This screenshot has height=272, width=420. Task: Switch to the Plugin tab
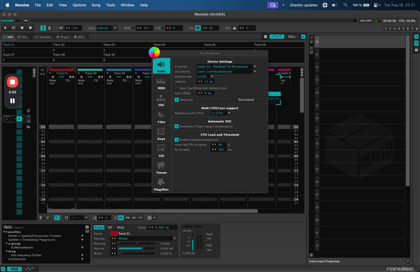[63, 37]
